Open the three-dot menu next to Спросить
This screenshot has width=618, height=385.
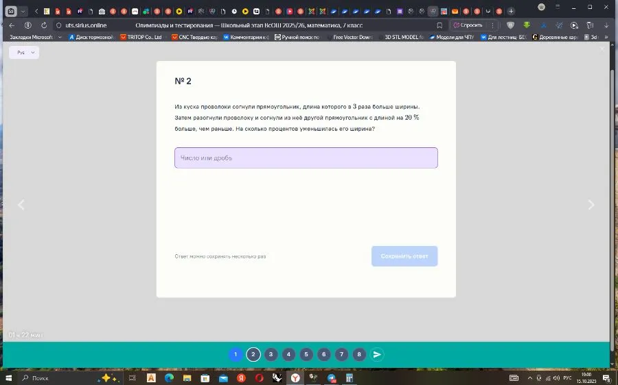[492, 25]
